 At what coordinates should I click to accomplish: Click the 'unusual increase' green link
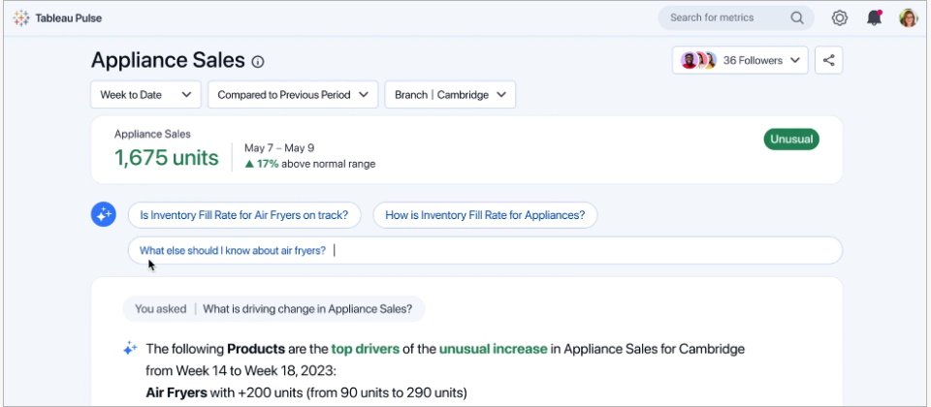(x=493, y=349)
